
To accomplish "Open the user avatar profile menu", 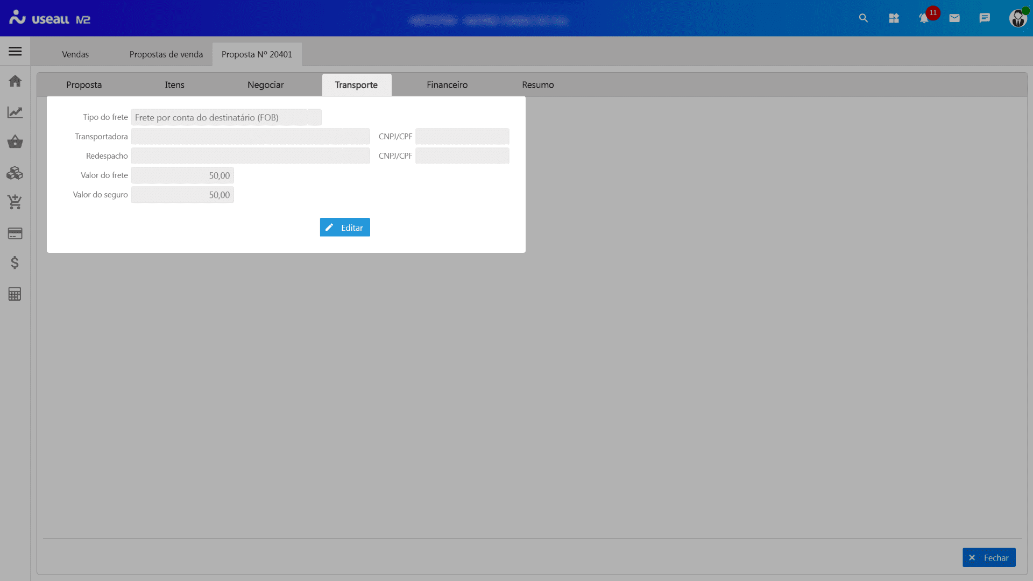I will pyautogui.click(x=1017, y=18).
